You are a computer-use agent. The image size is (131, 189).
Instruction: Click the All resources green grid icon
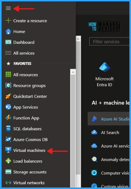point(8,74)
